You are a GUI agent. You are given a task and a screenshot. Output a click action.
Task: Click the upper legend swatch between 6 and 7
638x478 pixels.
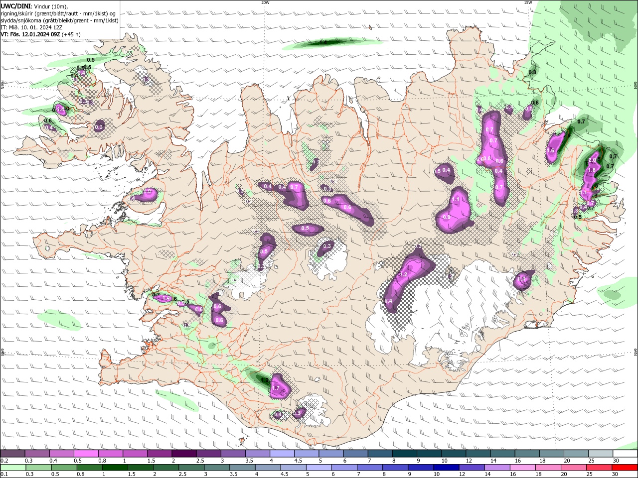pyautogui.click(x=355, y=454)
